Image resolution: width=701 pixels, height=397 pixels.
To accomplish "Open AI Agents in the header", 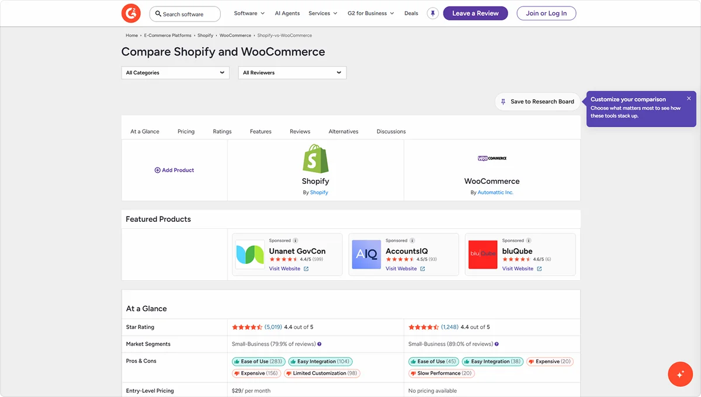I will coord(287,13).
